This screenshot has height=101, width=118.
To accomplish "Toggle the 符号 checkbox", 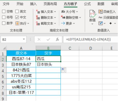I will click(x=4, y=17).
